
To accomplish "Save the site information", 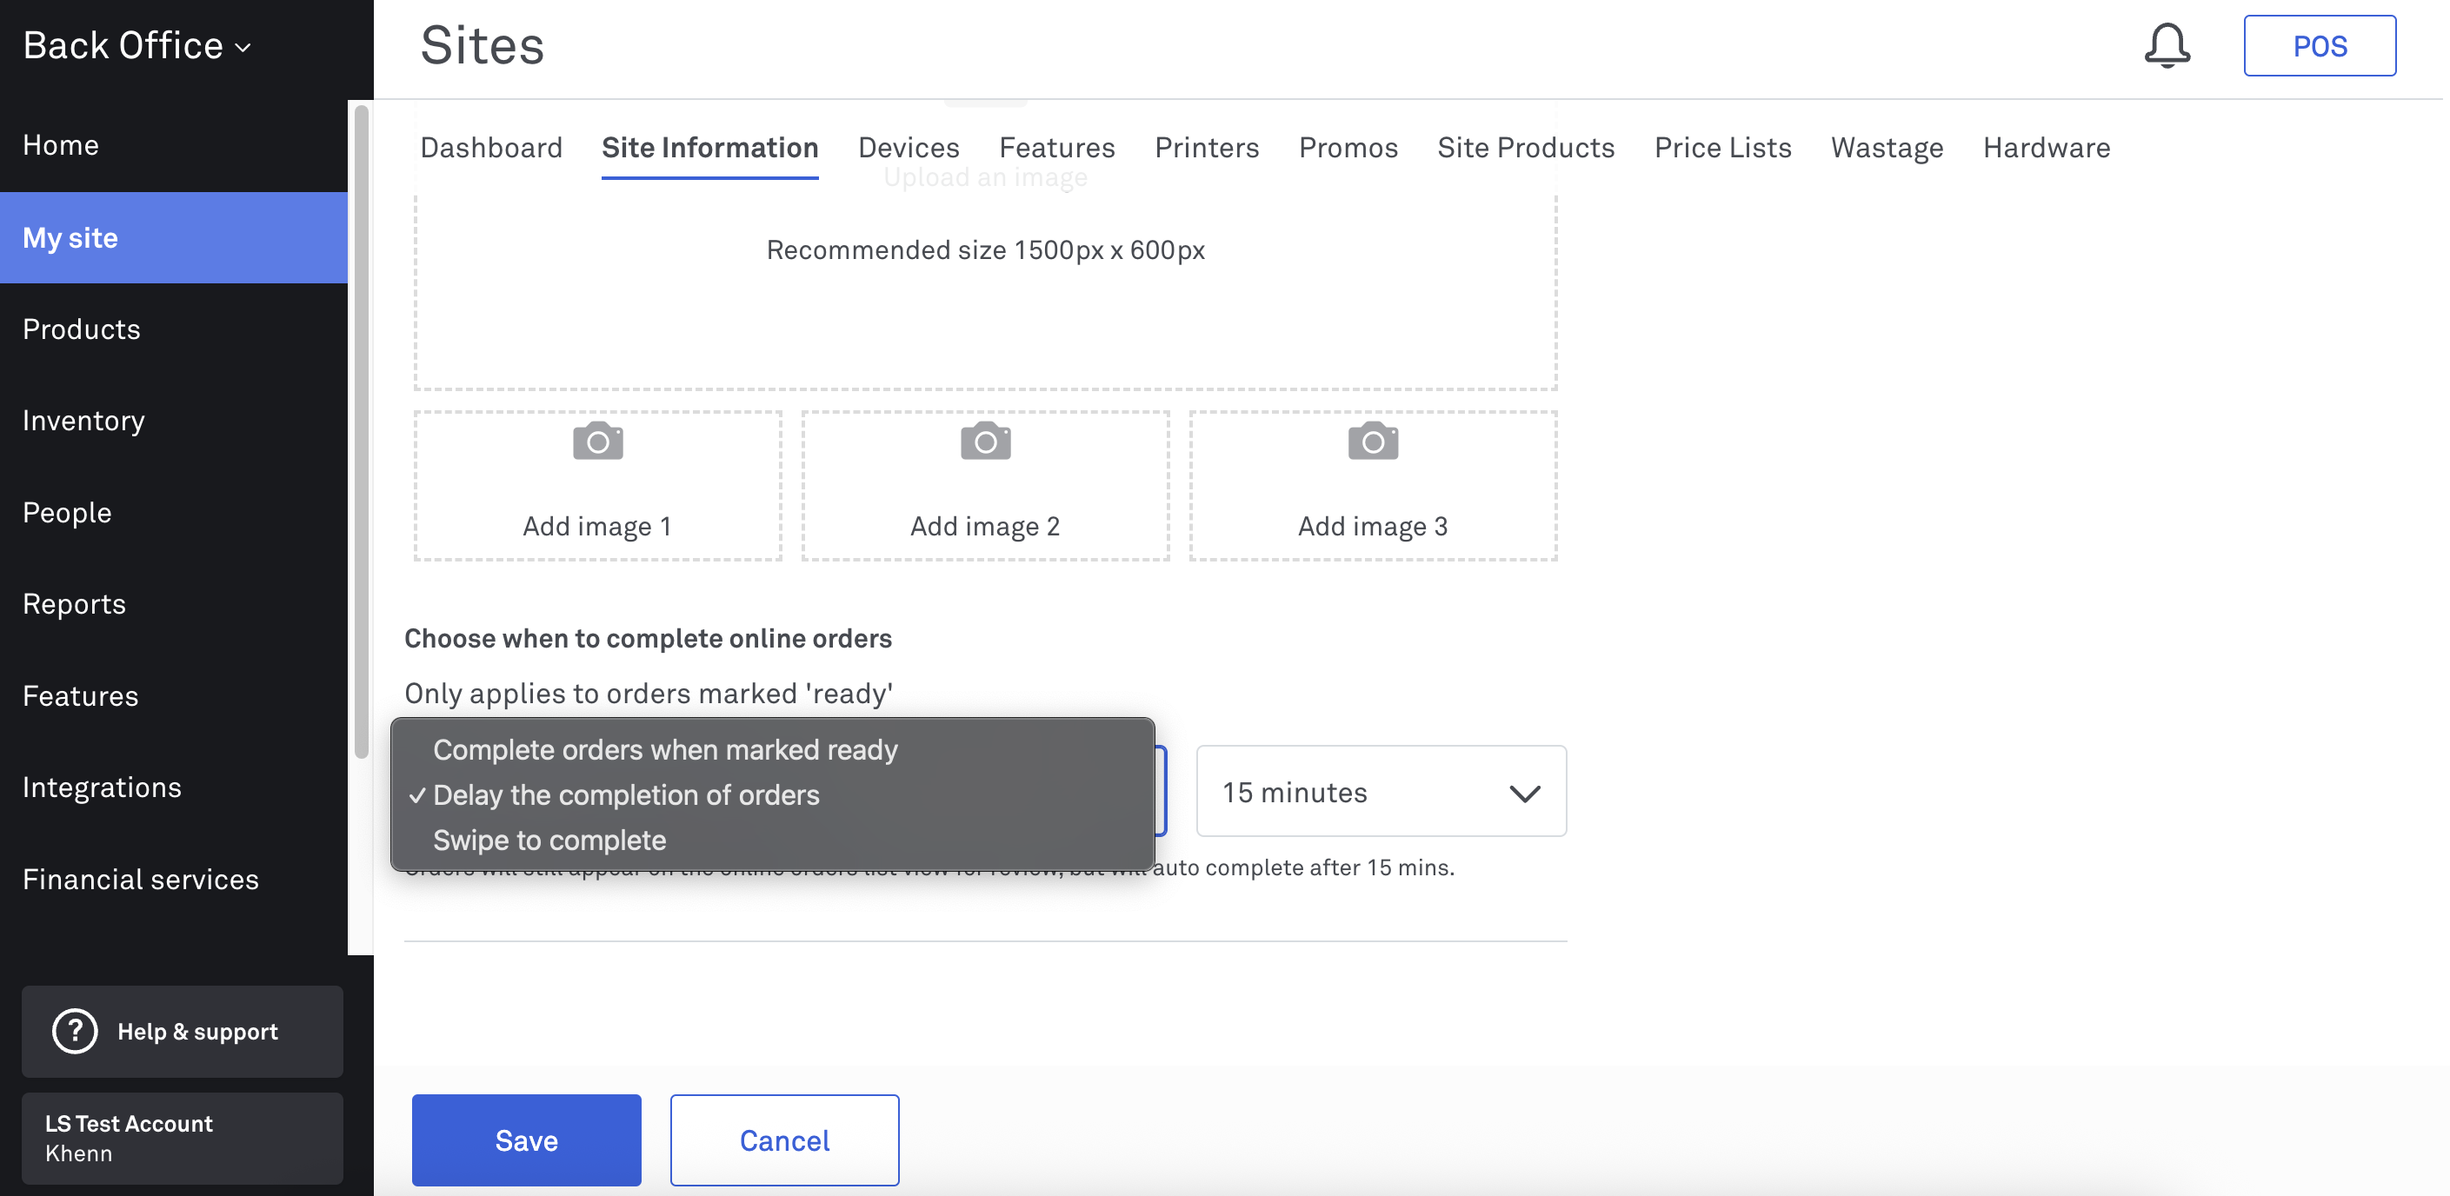I will point(526,1140).
